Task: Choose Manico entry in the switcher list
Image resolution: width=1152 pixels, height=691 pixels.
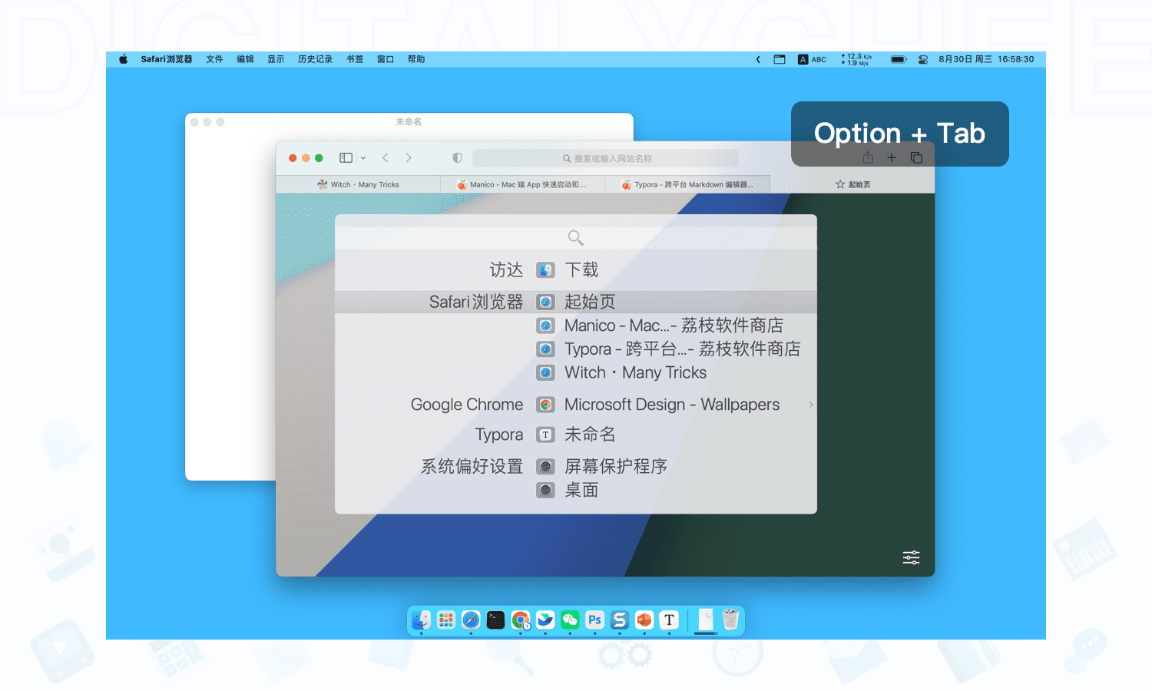Action: (673, 326)
